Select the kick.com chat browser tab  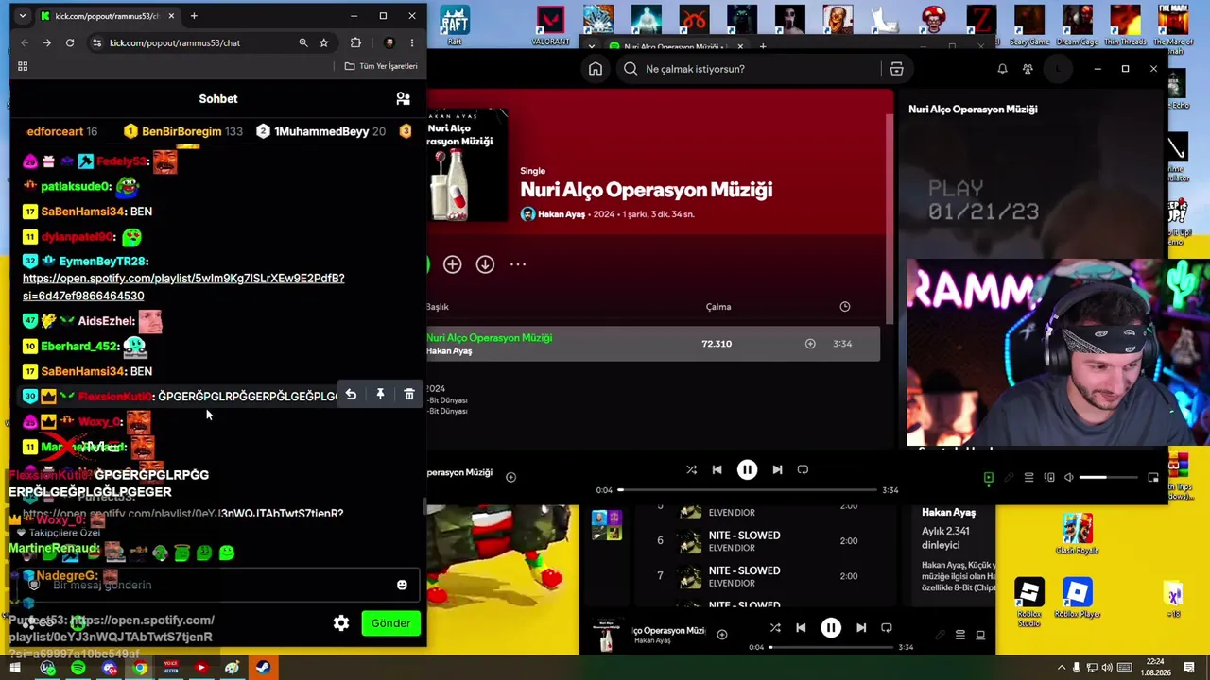pyautogui.click(x=108, y=16)
